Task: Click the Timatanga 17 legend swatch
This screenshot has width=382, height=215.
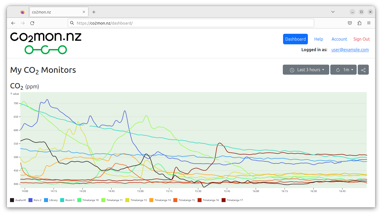Action: [223, 200]
